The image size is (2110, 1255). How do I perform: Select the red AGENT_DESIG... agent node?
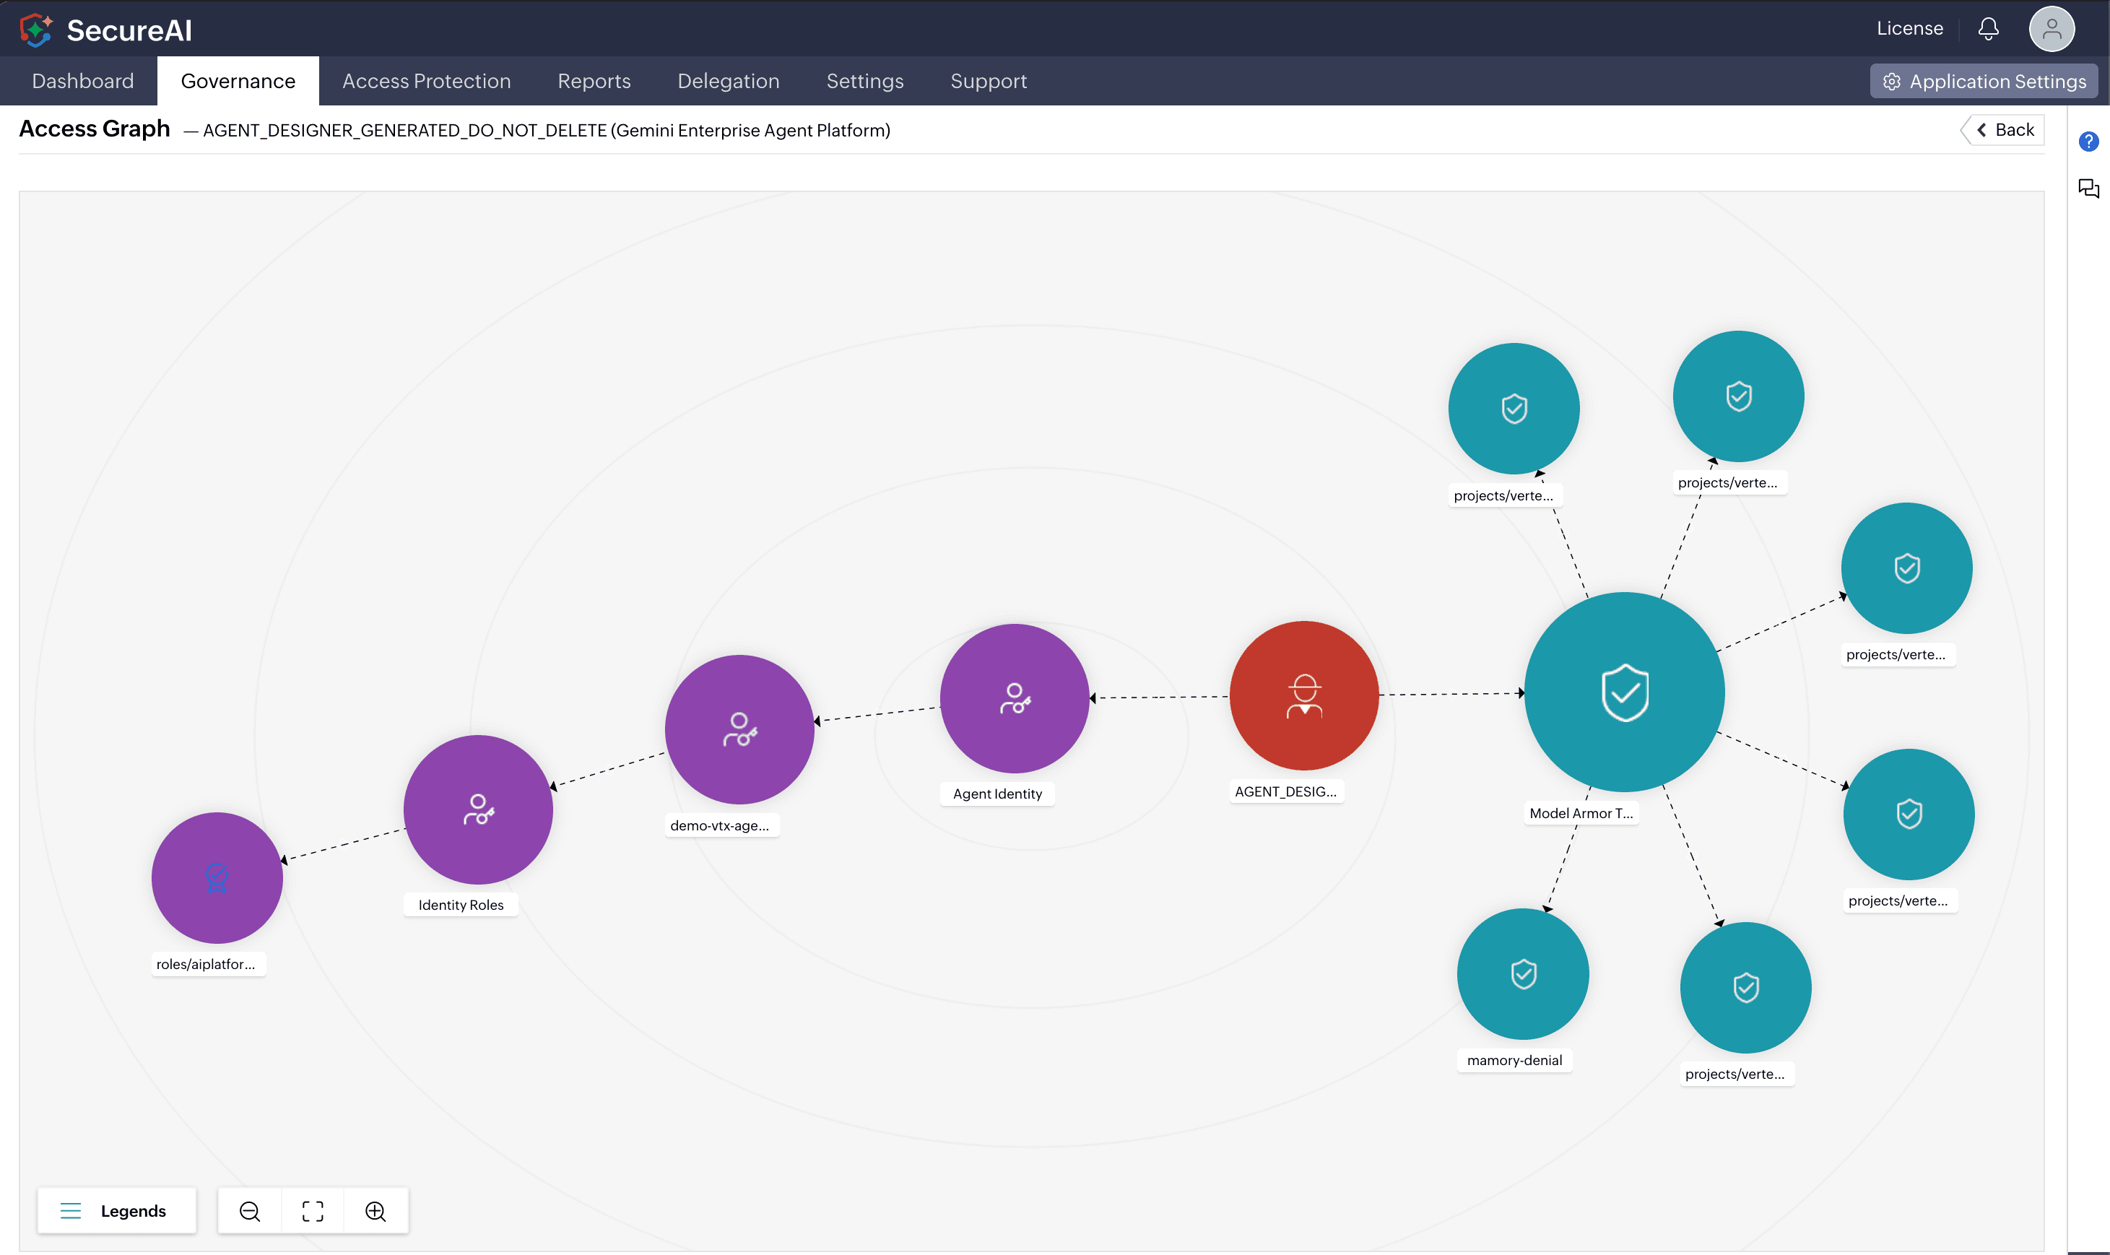pos(1304,696)
